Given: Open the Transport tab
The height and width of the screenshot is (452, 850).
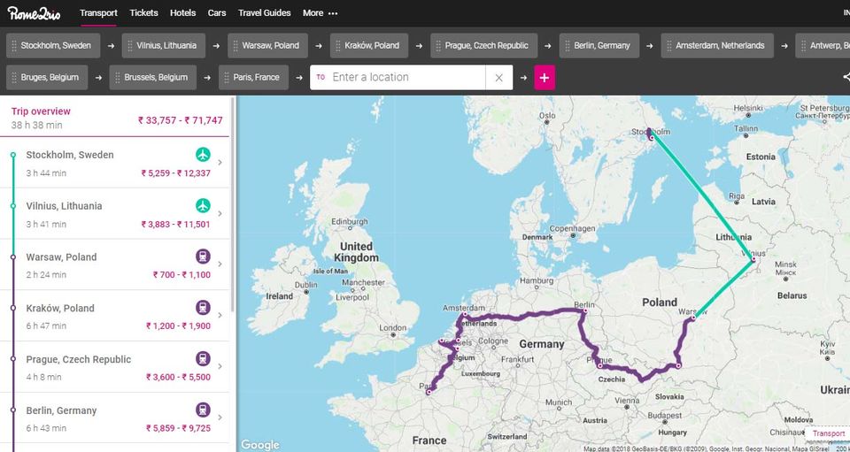Looking at the screenshot, I should (98, 13).
